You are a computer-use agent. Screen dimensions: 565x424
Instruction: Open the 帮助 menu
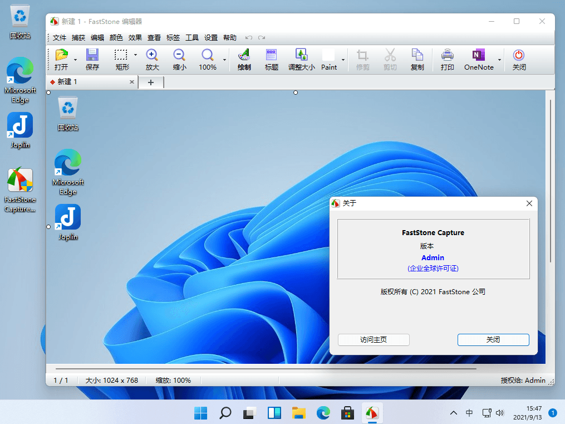pos(229,37)
